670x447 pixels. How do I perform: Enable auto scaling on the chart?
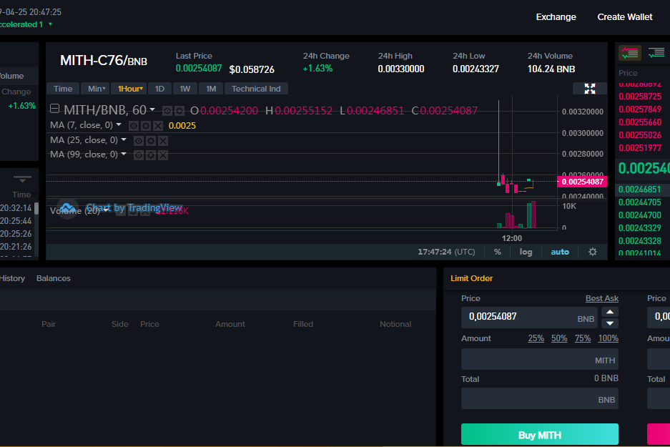pyautogui.click(x=560, y=252)
